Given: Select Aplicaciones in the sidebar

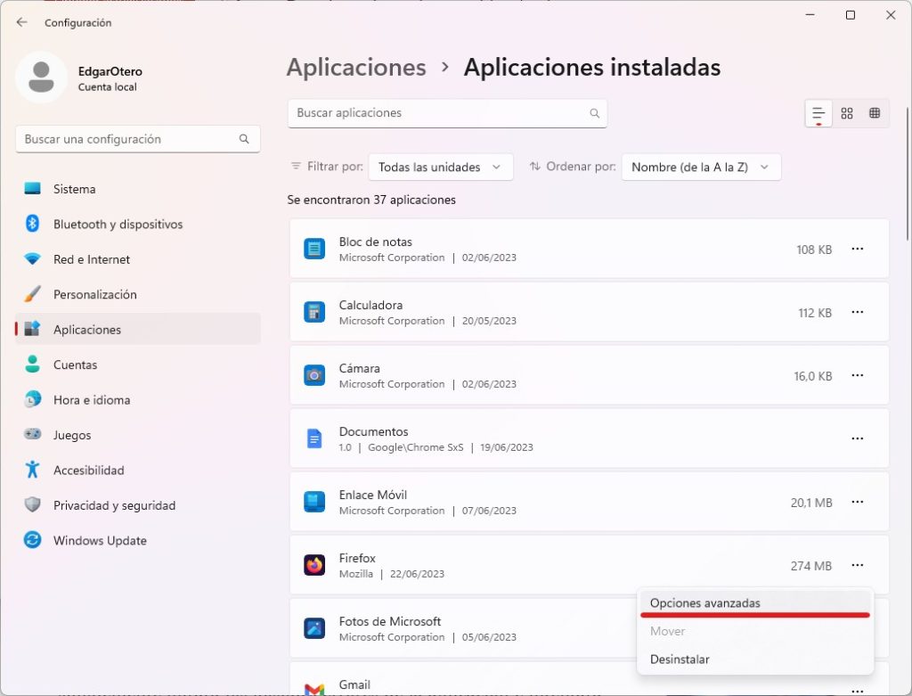Looking at the screenshot, I should point(138,330).
